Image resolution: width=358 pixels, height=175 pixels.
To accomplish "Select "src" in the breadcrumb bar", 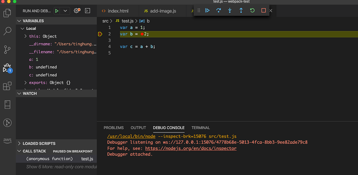I will coord(106,21).
